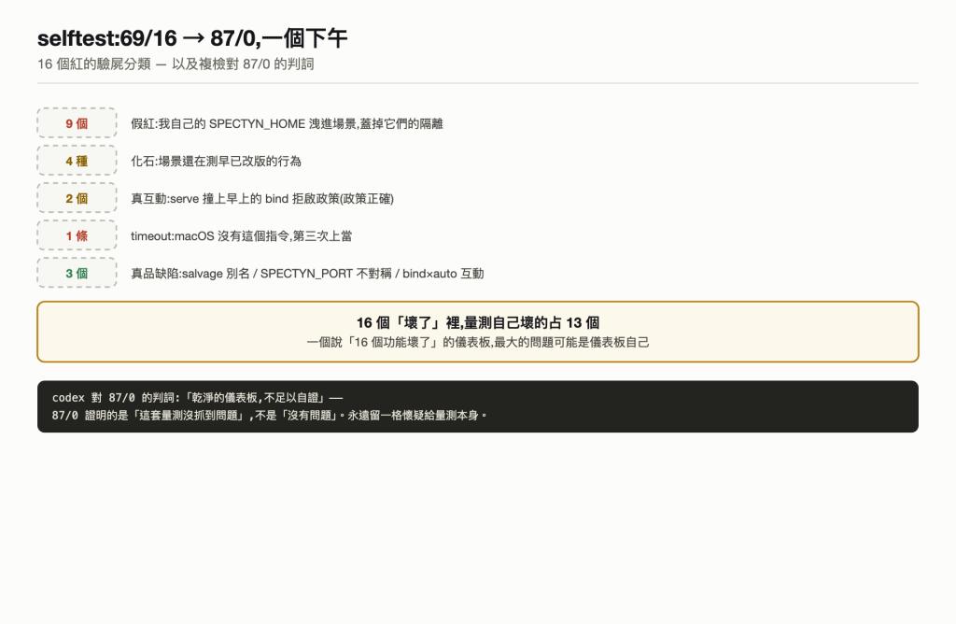The image size is (956, 624).
Task: Click callout line '一個說「16 個功能壞了」的儀表板'
Action: (398, 342)
